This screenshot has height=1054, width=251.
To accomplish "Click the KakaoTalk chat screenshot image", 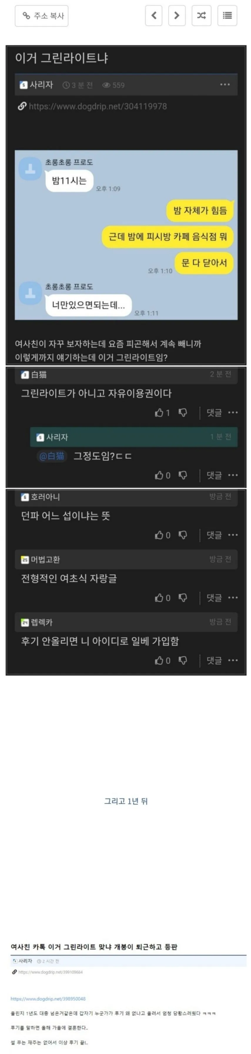I will 126,235.
